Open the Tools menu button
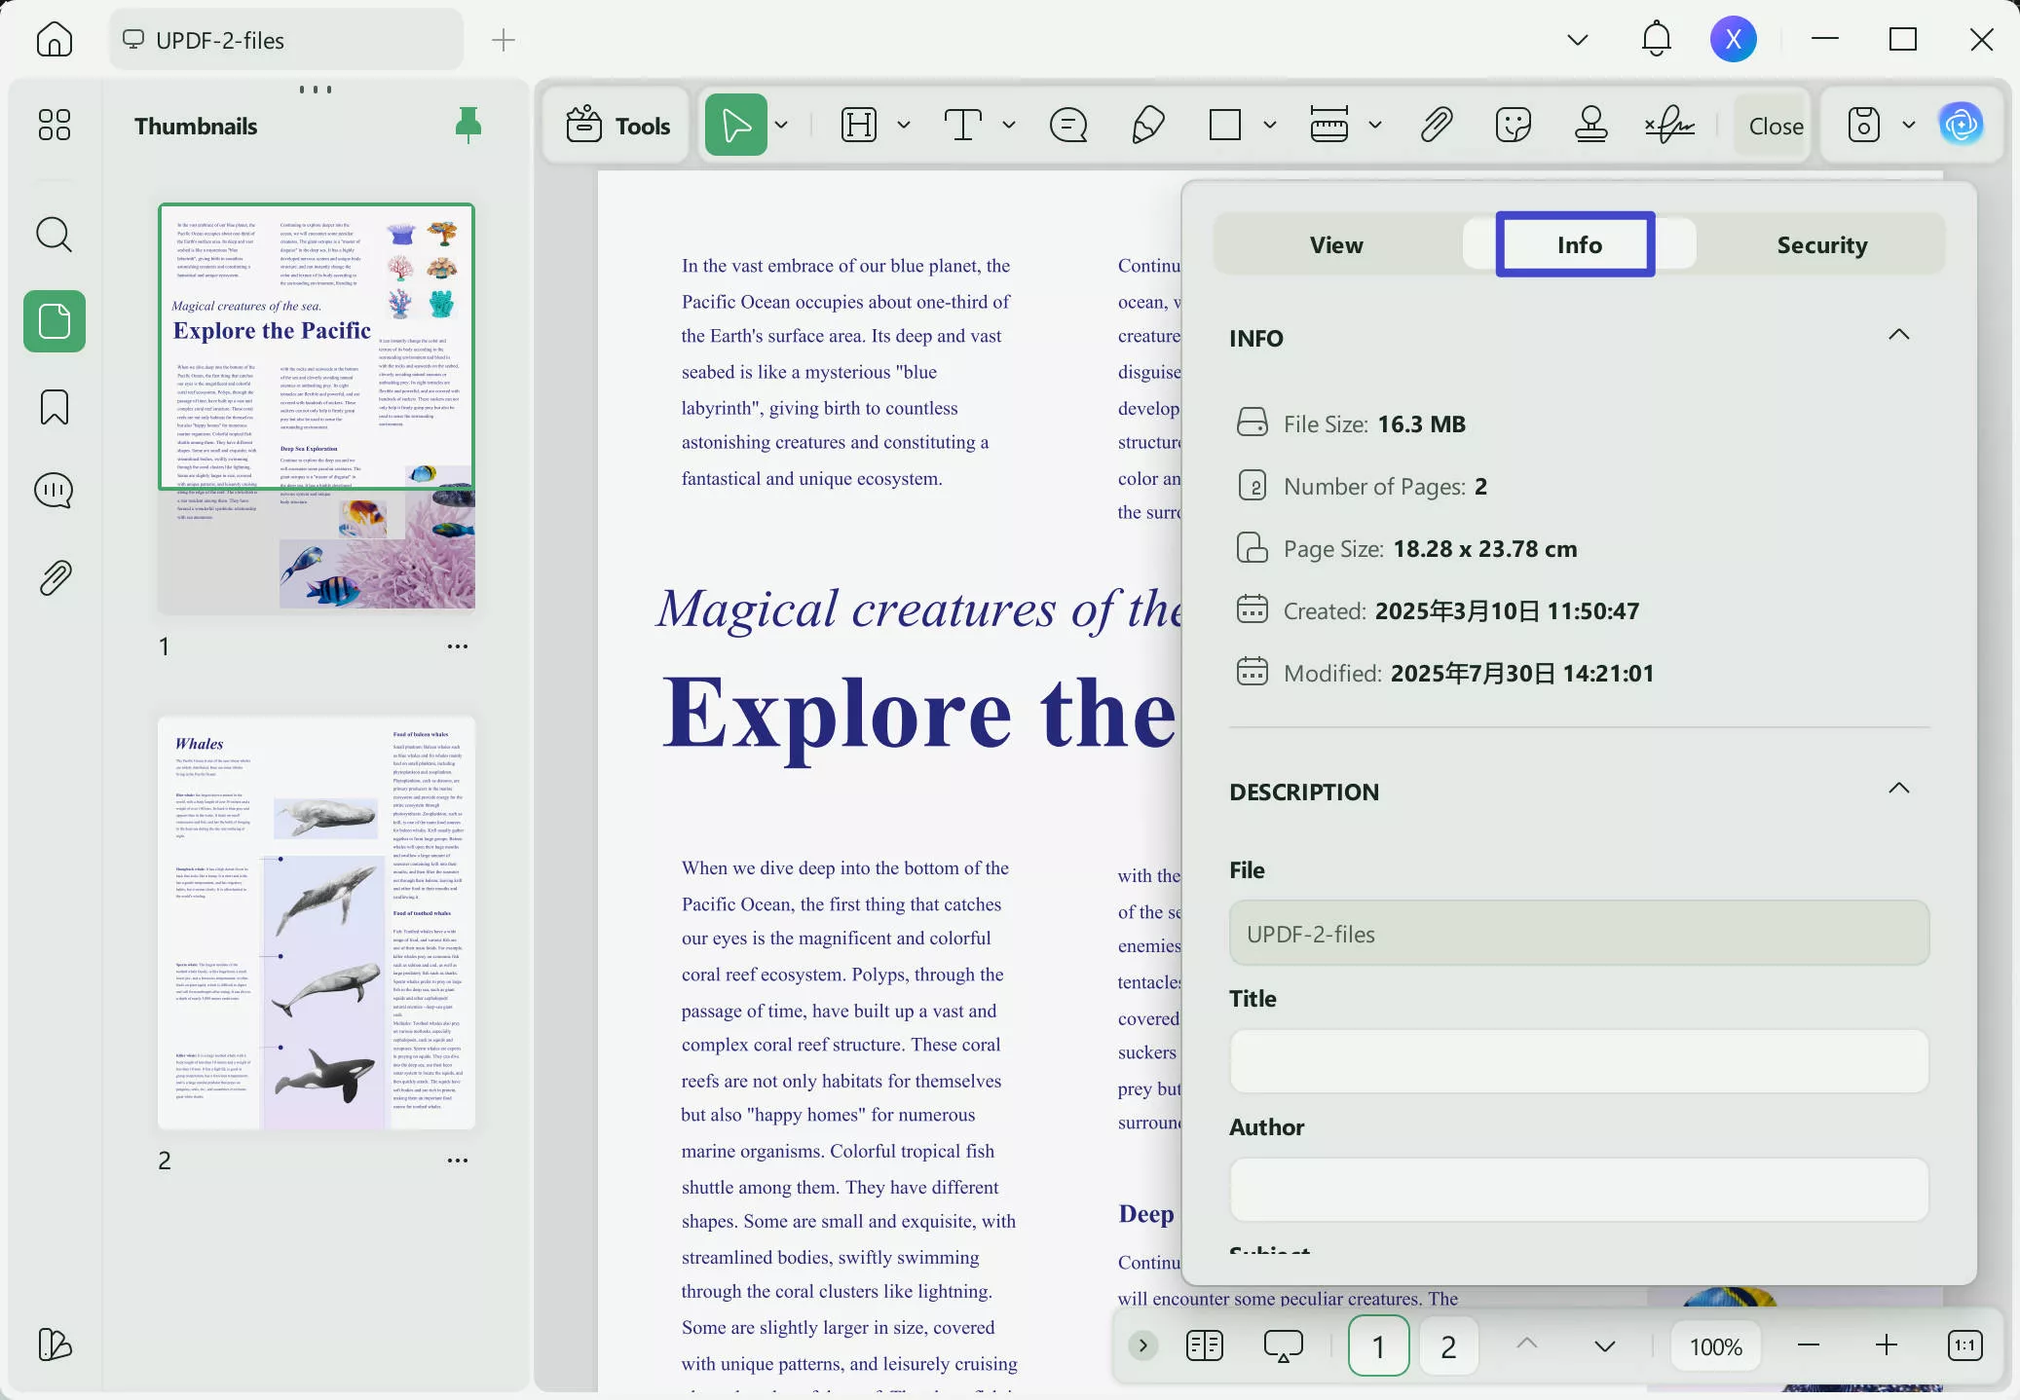The height and width of the screenshot is (1400, 2020). (617, 126)
